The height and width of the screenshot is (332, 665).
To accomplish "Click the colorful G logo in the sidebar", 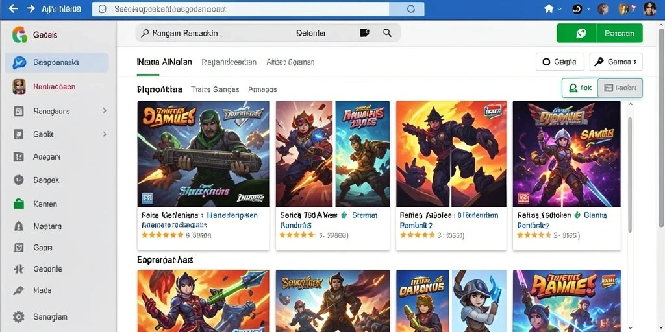I will (19, 34).
